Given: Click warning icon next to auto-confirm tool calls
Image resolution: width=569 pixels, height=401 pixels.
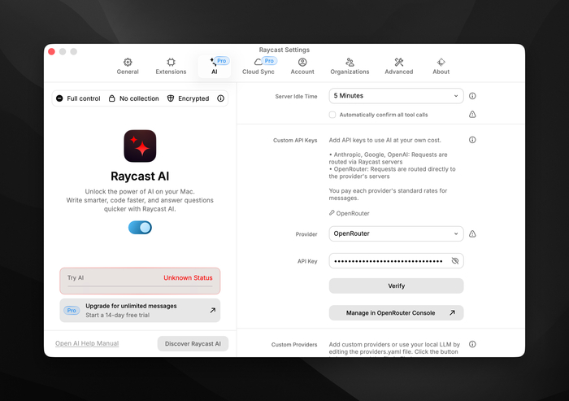Looking at the screenshot, I should [x=472, y=115].
